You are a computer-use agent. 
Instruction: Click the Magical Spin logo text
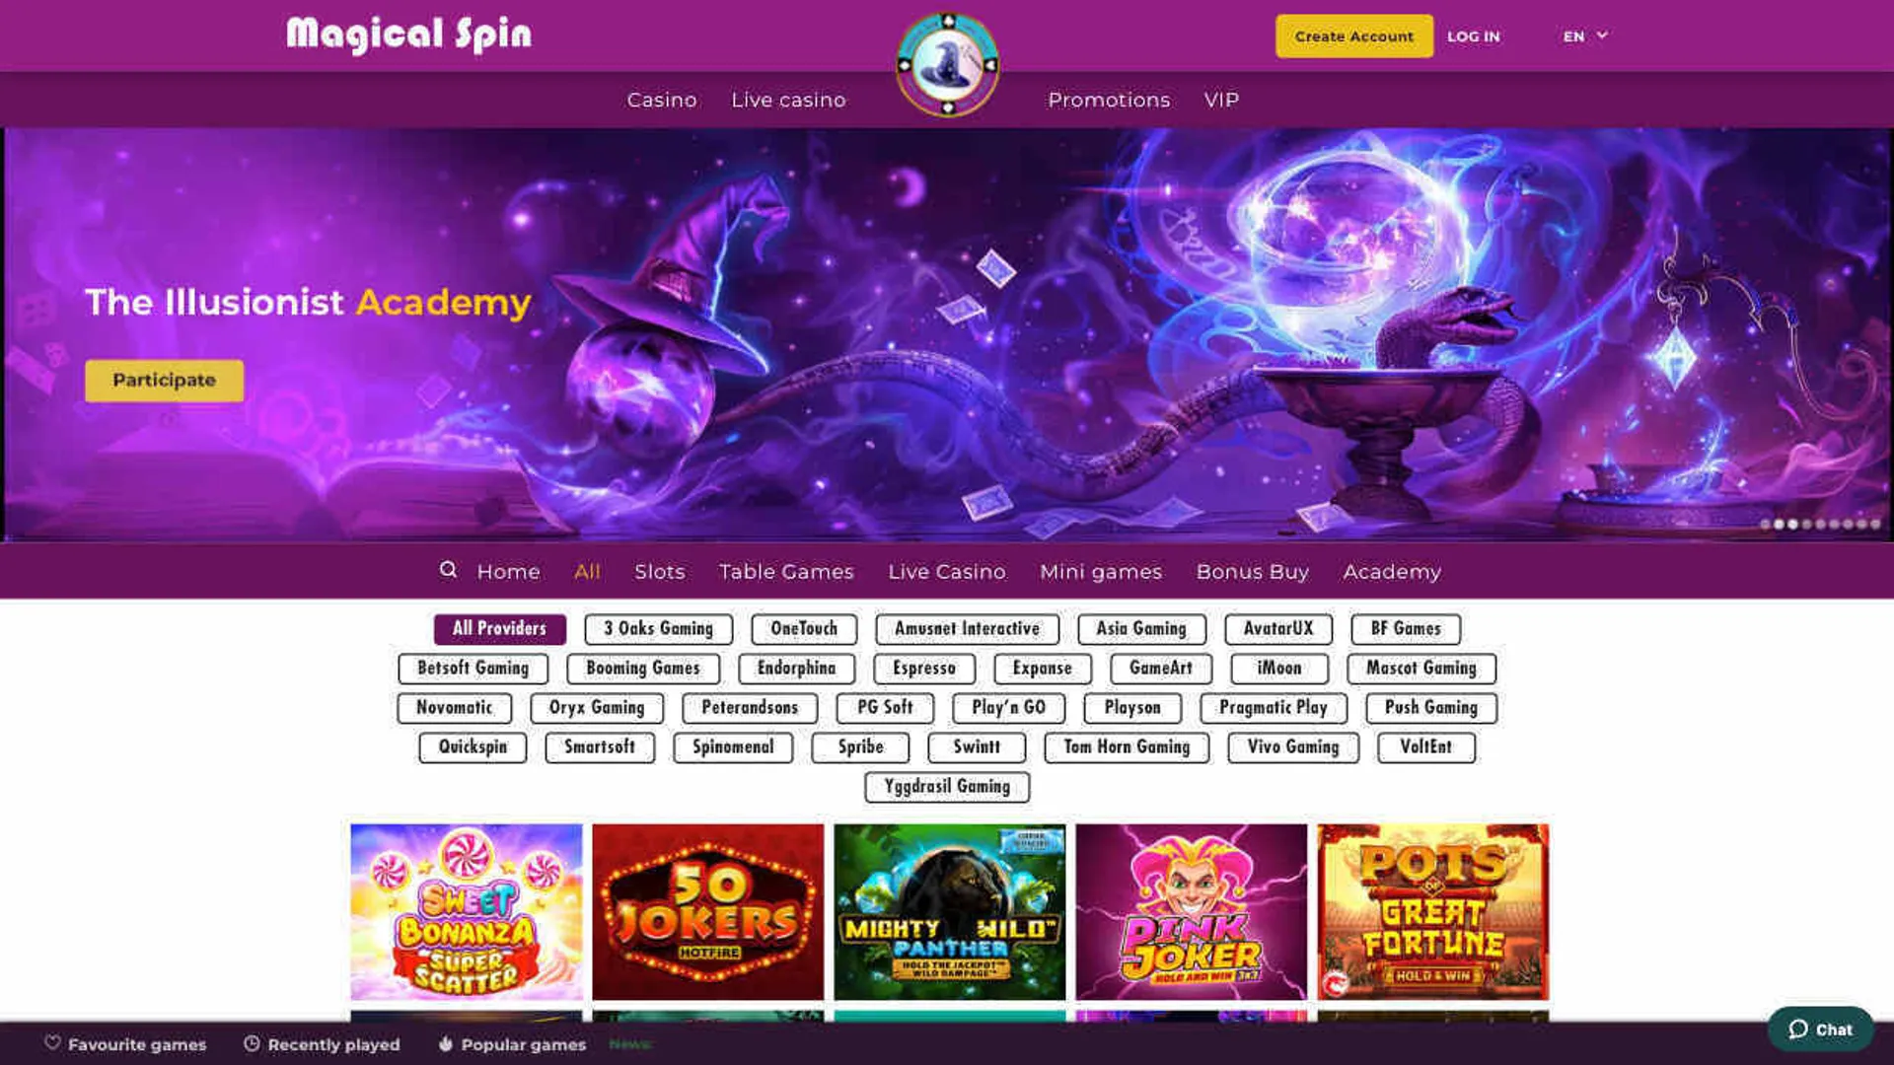click(x=408, y=35)
